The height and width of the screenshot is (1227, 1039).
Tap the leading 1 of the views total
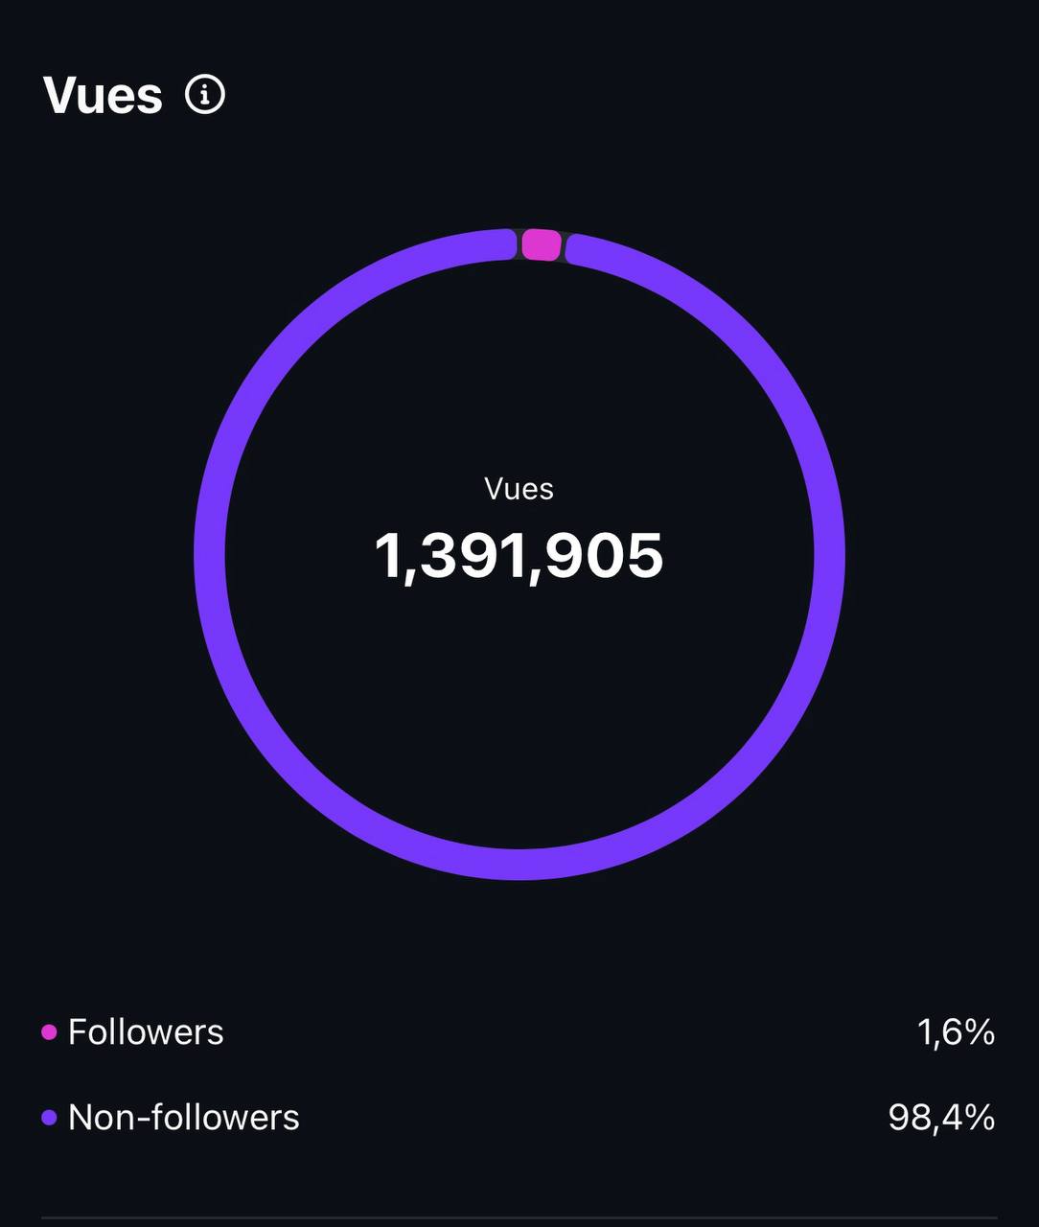(x=387, y=556)
